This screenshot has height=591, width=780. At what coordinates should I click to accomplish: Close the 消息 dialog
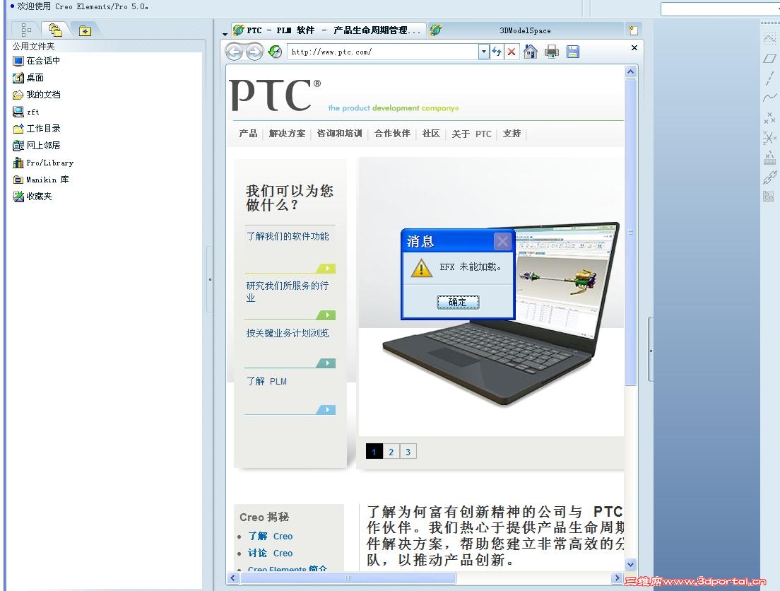point(502,242)
